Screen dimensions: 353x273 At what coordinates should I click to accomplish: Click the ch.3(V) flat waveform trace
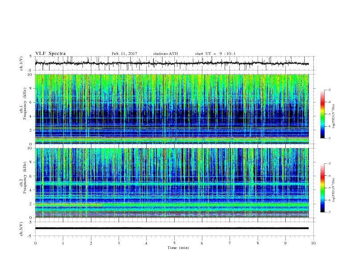coord(172,228)
